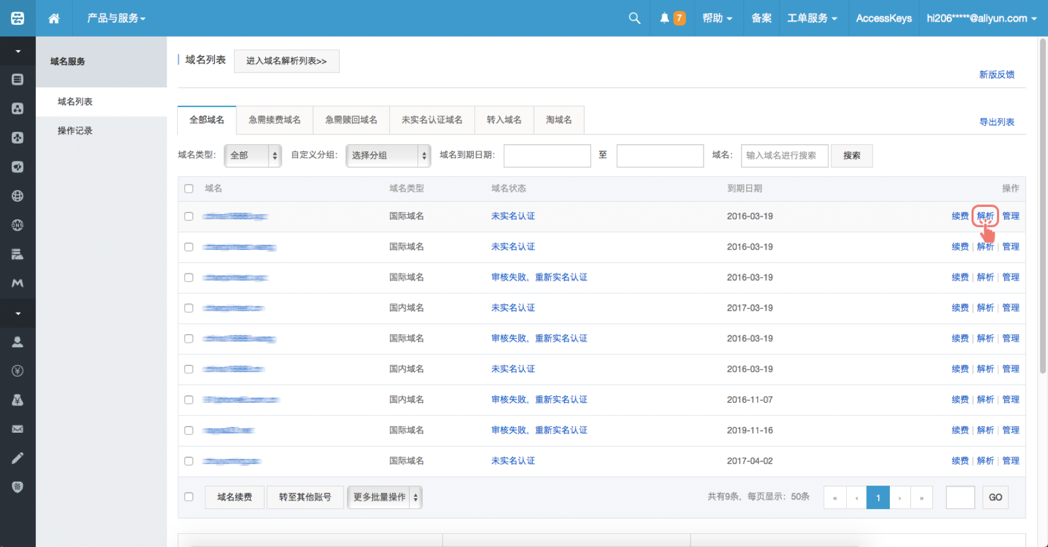Check the checkbox for domain expiring 2019-11-16

(189, 430)
